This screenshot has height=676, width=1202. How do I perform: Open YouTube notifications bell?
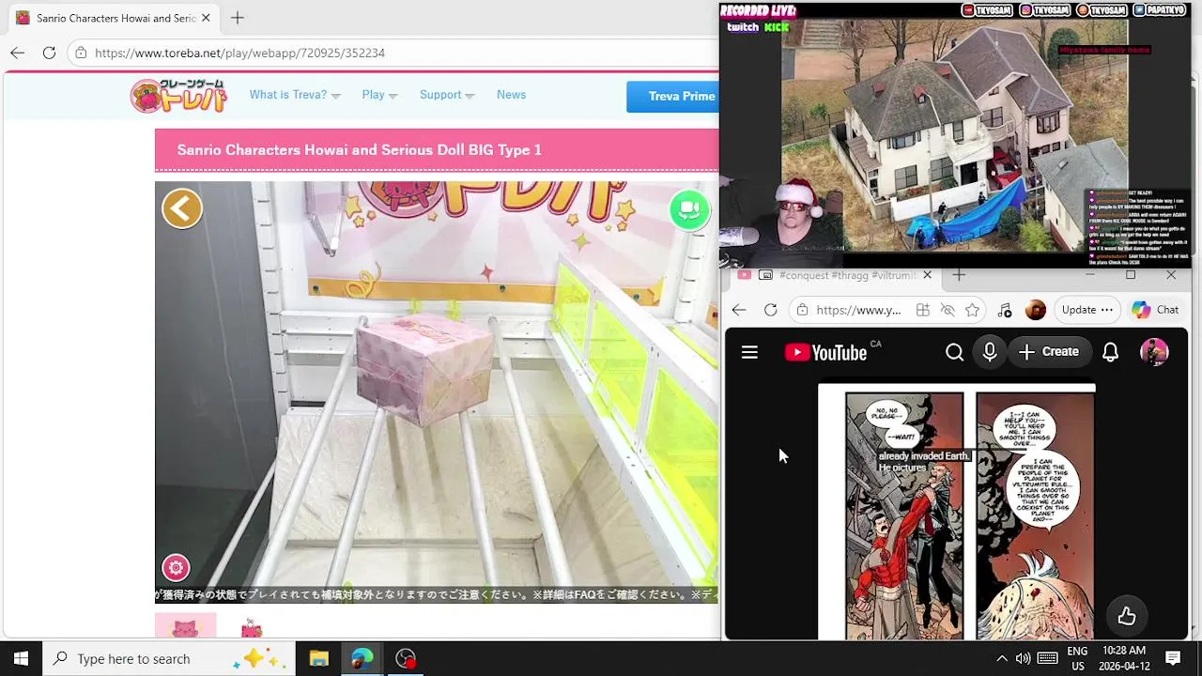click(x=1110, y=352)
